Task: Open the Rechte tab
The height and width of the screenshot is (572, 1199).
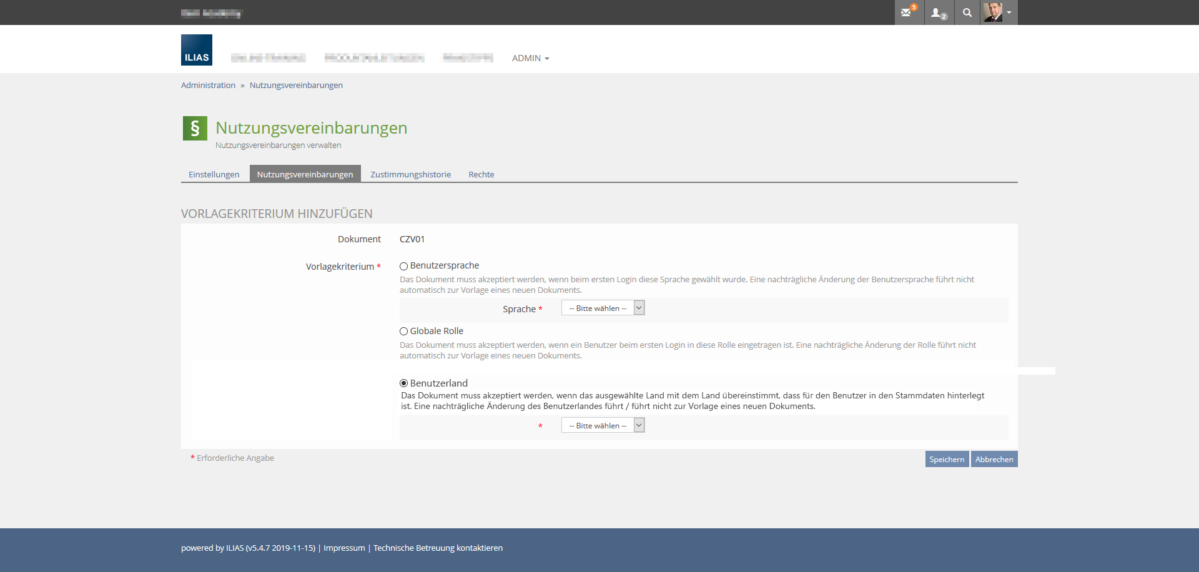Action: 481,174
